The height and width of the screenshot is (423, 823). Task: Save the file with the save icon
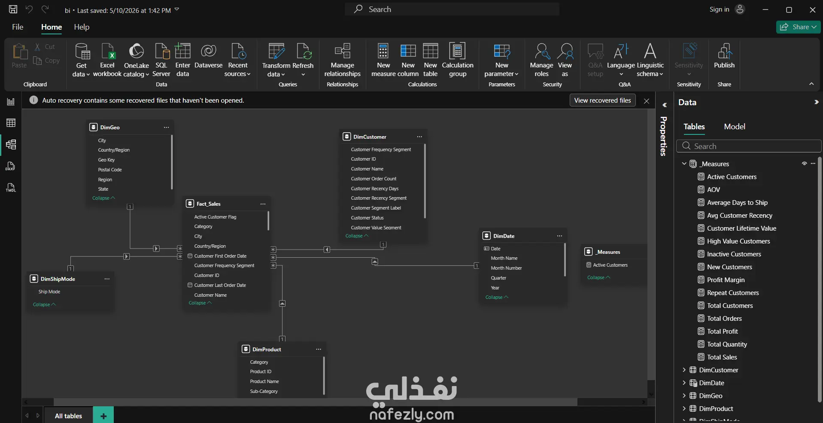coord(13,9)
